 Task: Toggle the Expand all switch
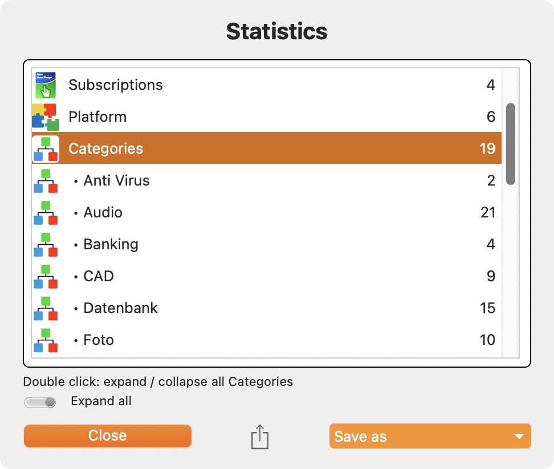[x=40, y=402]
